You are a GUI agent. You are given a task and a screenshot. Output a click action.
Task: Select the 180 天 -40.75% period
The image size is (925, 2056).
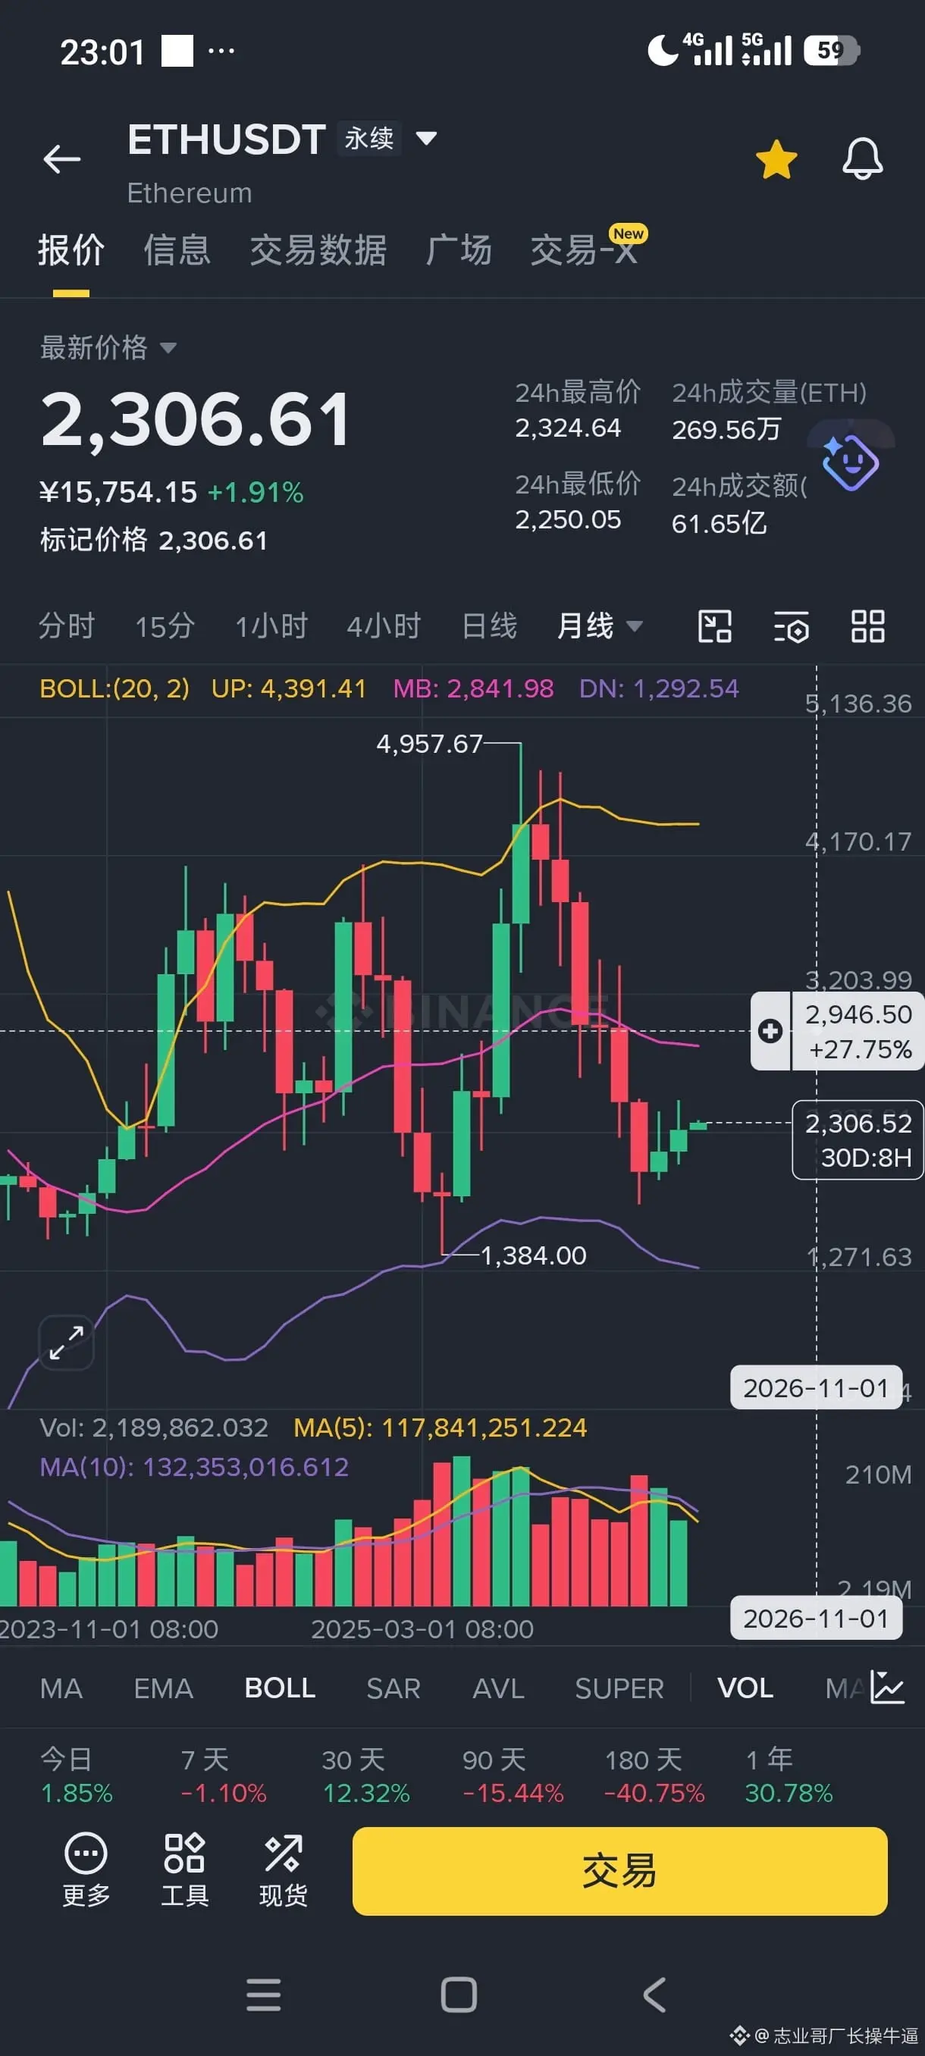654,1775
